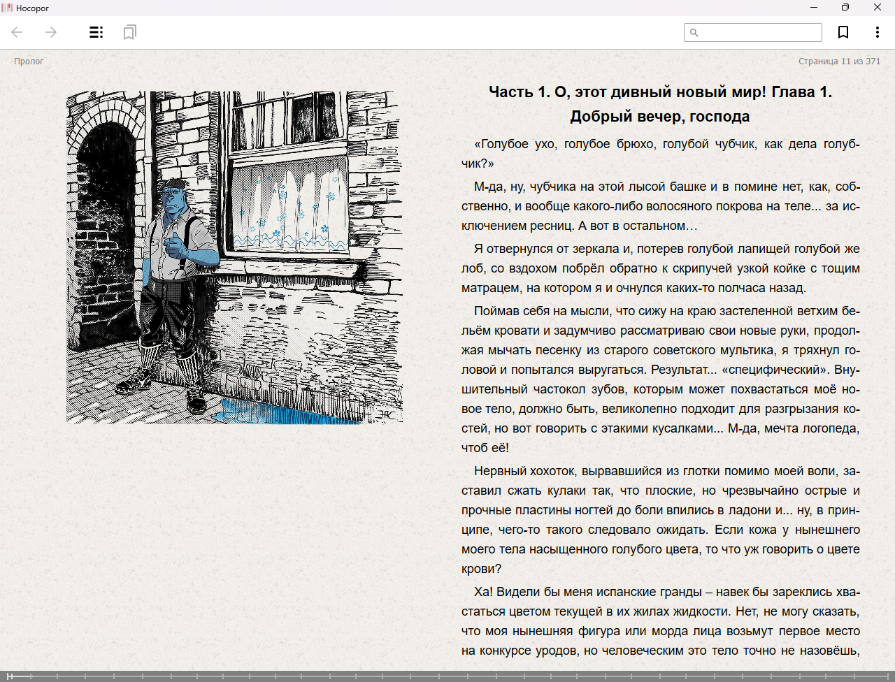
Task: Click the blue ogre illustration
Action: (x=234, y=257)
